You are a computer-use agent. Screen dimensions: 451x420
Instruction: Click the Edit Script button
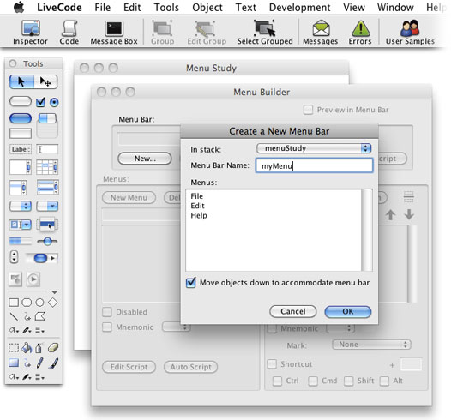click(129, 367)
